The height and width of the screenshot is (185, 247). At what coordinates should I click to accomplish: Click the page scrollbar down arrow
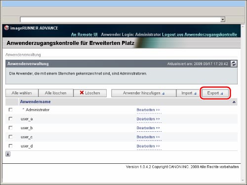243,181
